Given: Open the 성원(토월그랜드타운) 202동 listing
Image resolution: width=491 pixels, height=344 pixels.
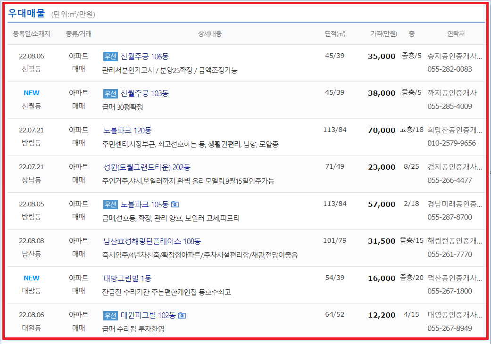Looking at the screenshot, I should click(147, 167).
